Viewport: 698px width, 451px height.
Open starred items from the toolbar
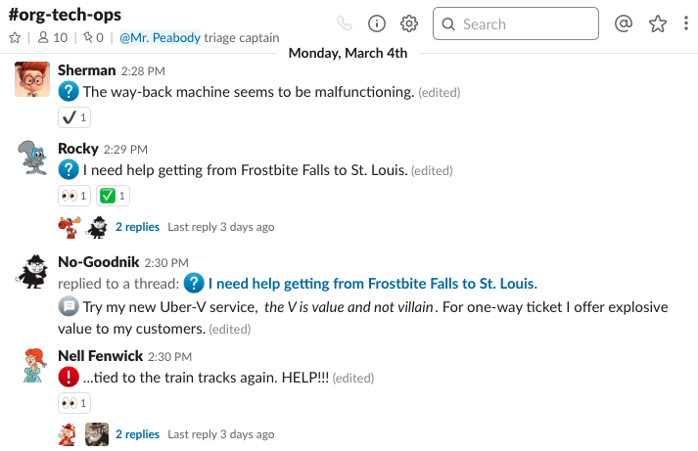click(657, 23)
